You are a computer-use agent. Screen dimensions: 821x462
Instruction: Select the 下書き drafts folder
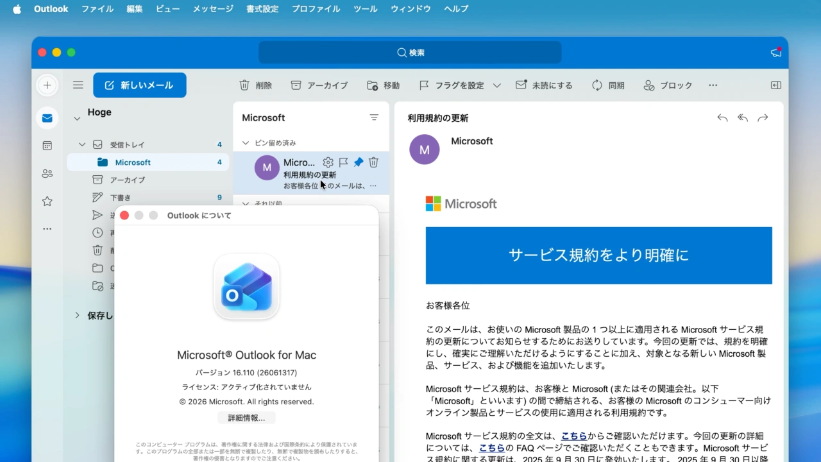click(148, 198)
